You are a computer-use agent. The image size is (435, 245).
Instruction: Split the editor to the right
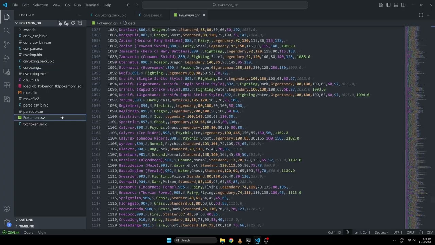click(x=421, y=15)
